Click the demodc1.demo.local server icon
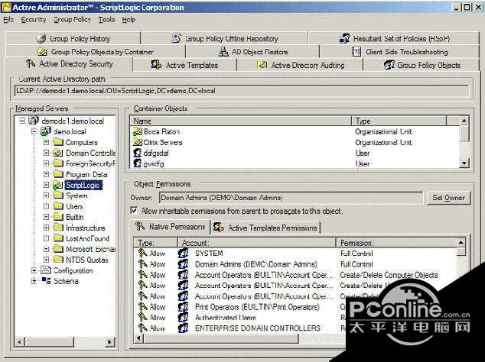 [x=33, y=121]
